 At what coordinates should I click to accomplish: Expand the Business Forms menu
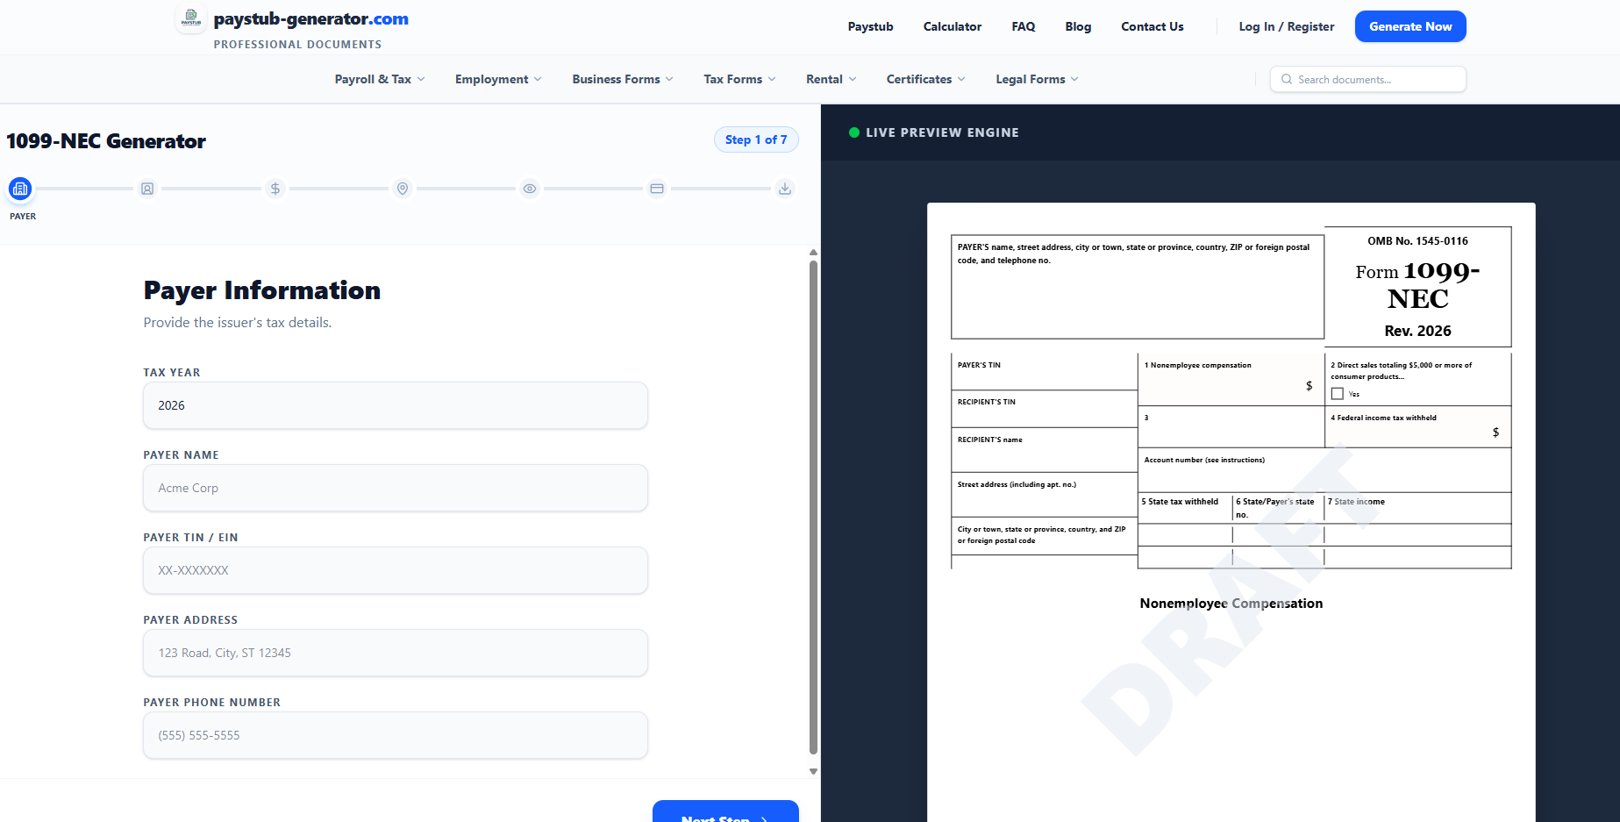[623, 79]
